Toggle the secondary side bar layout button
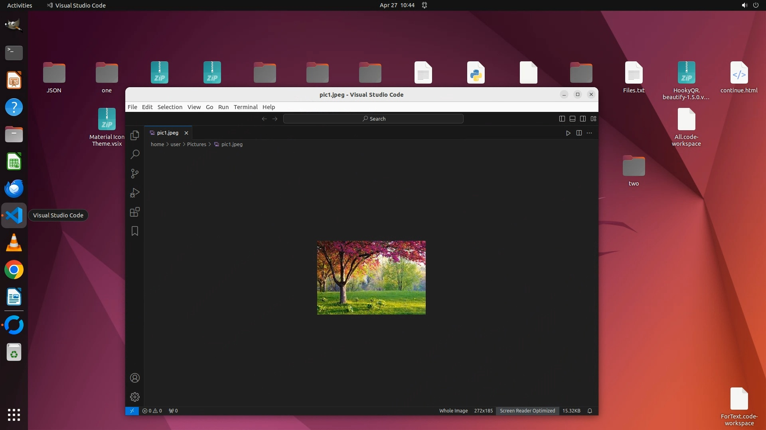 [582, 119]
